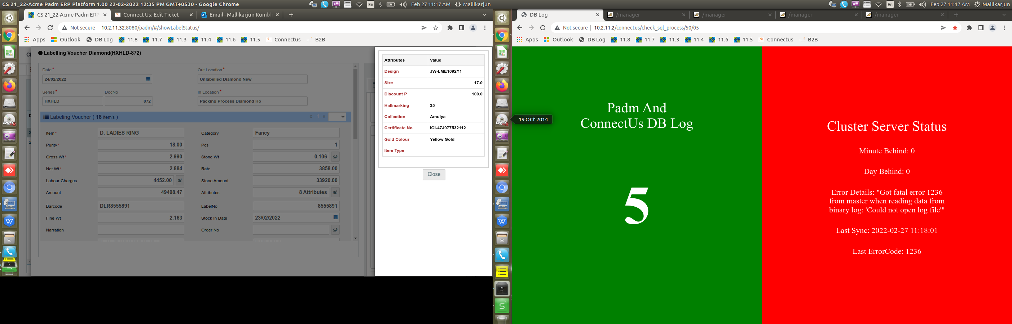The width and height of the screenshot is (1012, 324).
Task: Open Extensions puzzle icon in left Chrome
Action: click(x=450, y=28)
